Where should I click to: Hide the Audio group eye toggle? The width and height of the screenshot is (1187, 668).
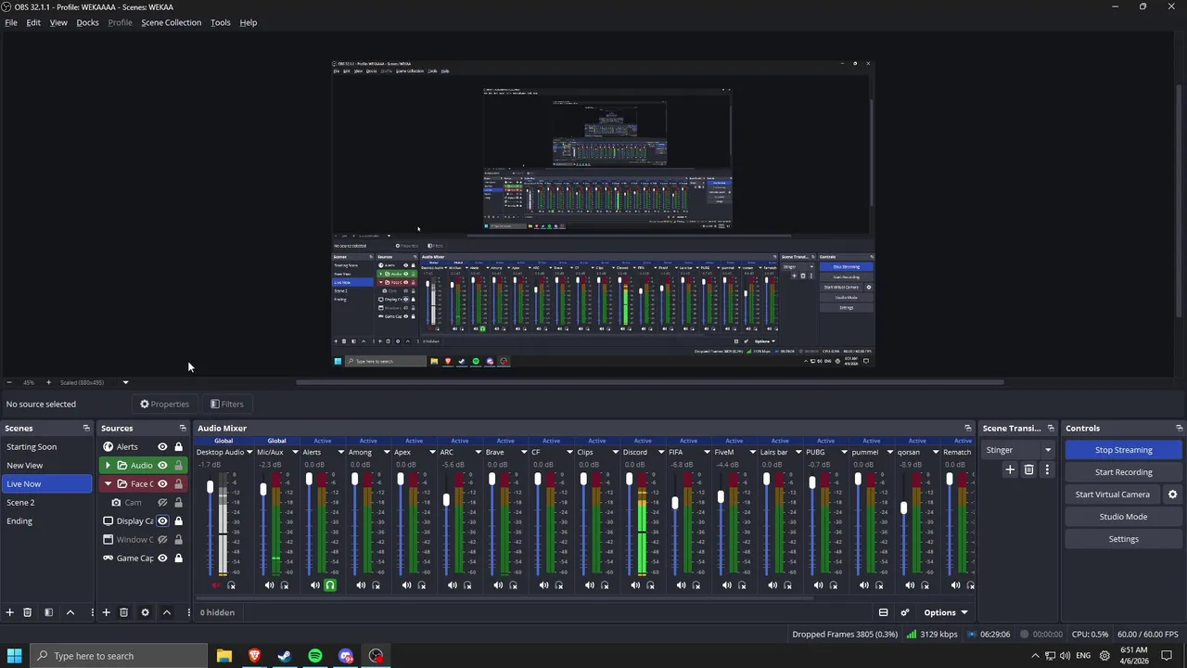coord(162,466)
